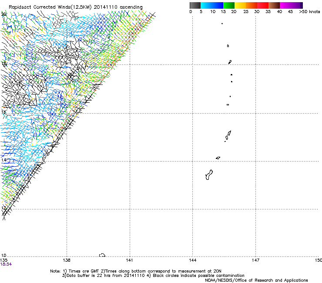Screen dimensions: 322x283
Task: Click the red 30-35 knots legend segment
Action: pyautogui.click(x=263, y=5)
